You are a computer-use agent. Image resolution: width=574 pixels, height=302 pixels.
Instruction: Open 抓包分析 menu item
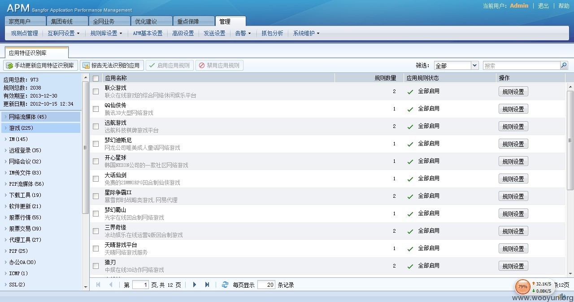click(273, 33)
